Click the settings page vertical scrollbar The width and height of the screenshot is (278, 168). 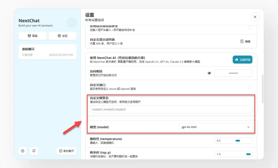pos(263,89)
